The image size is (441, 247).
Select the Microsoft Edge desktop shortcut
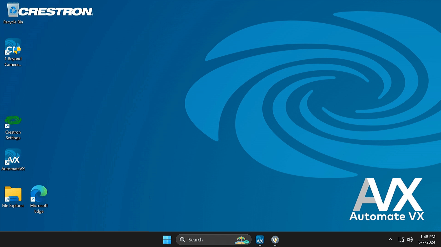click(x=39, y=199)
